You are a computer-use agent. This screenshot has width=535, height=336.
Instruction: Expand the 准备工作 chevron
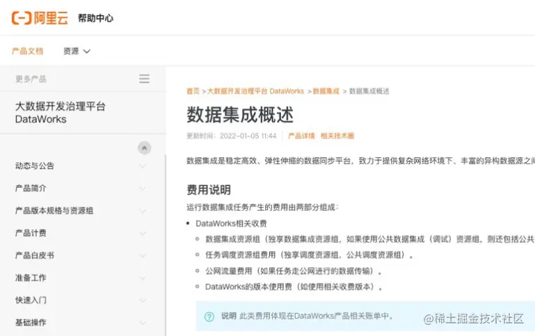[143, 278]
